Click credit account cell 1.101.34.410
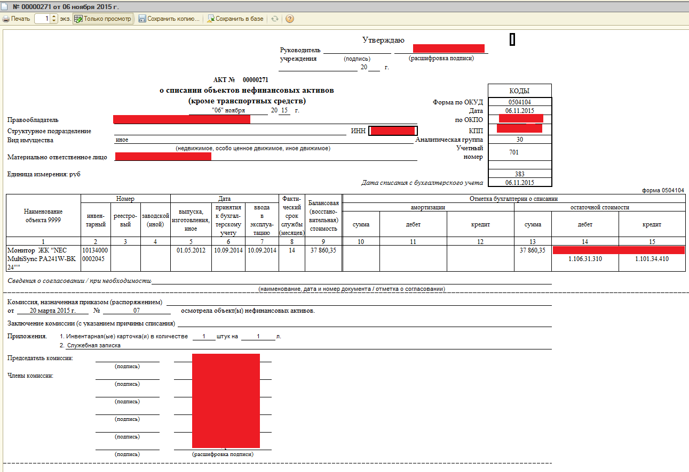Image resolution: width=689 pixels, height=472 pixels. click(x=652, y=259)
